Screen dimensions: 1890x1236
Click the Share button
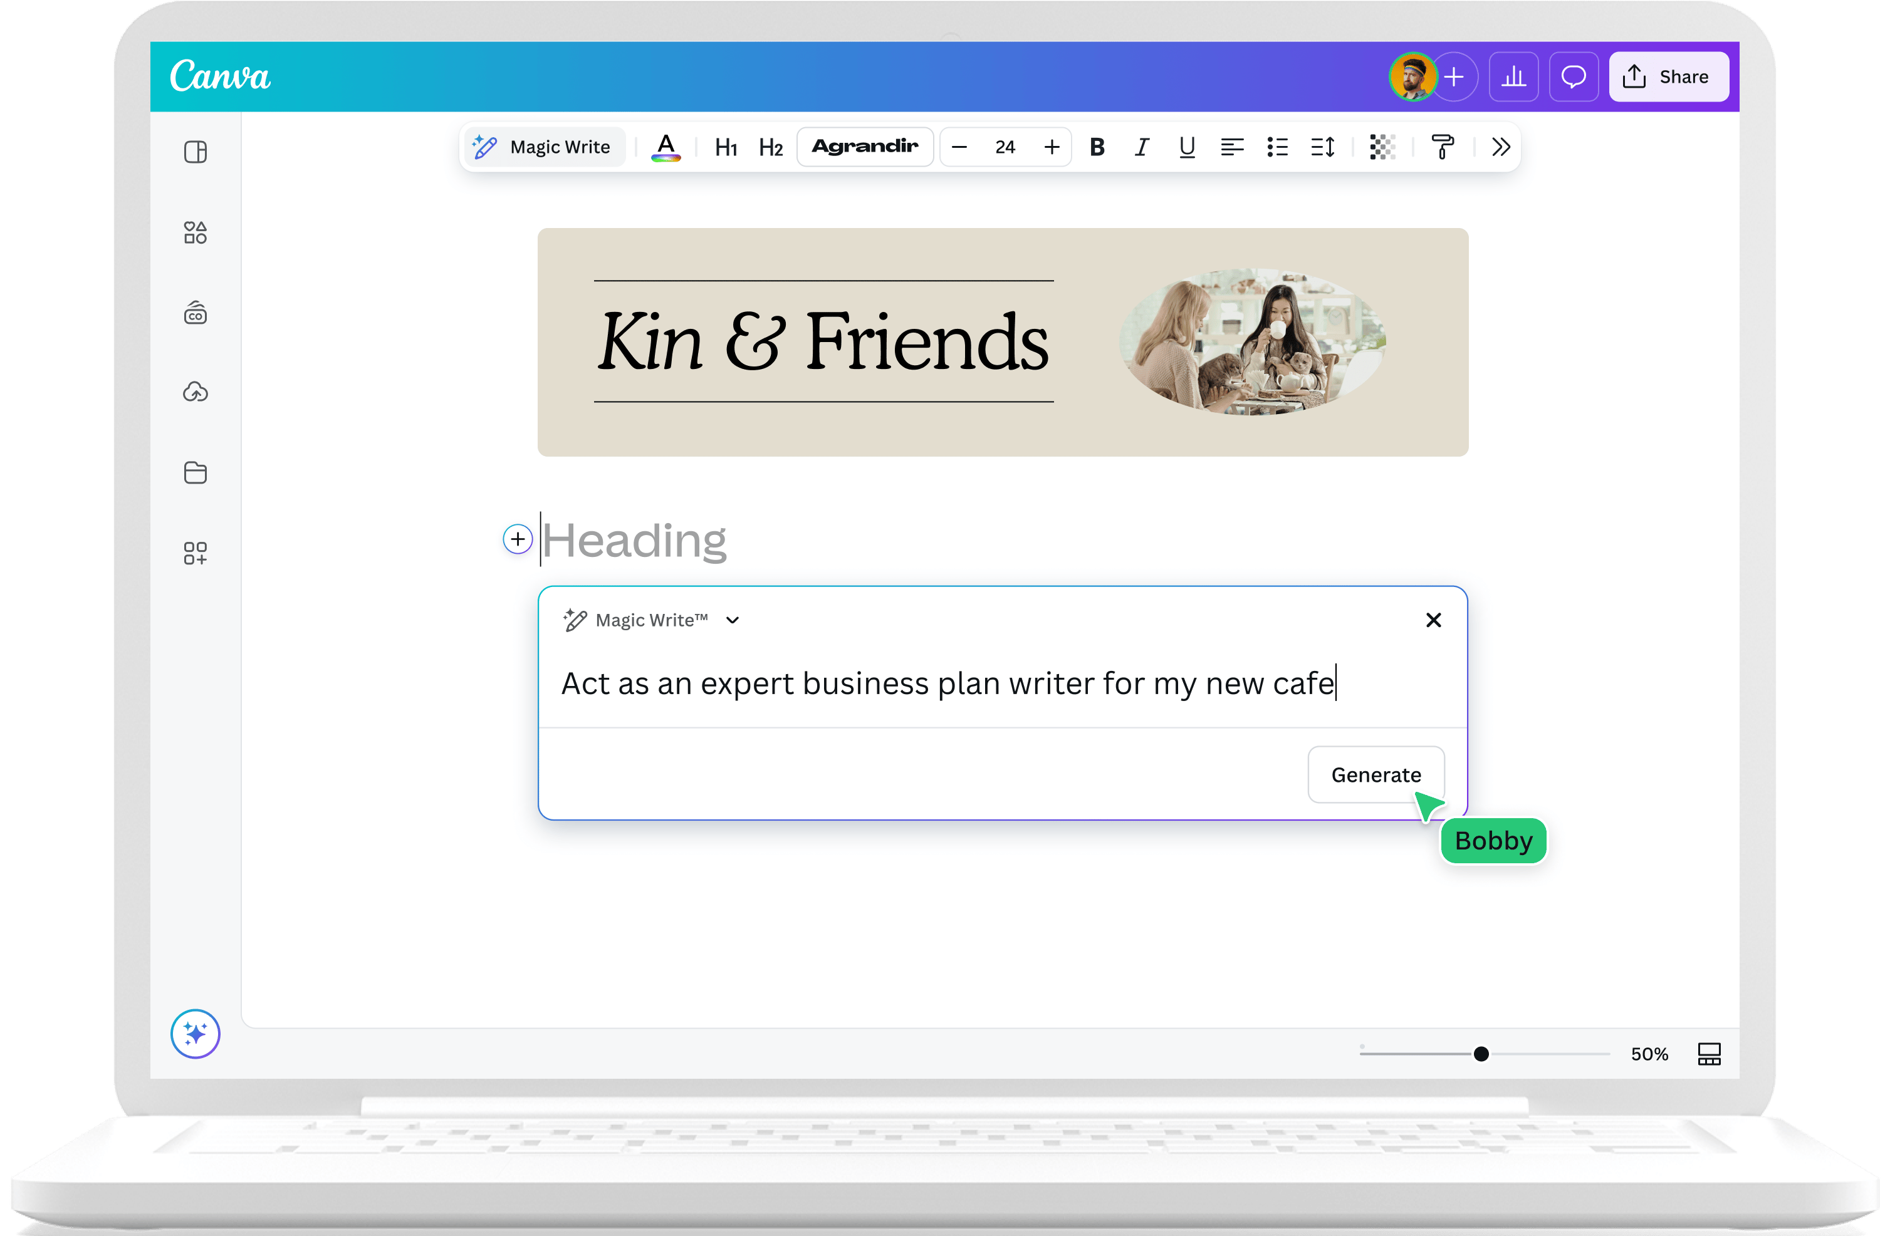coord(1668,77)
